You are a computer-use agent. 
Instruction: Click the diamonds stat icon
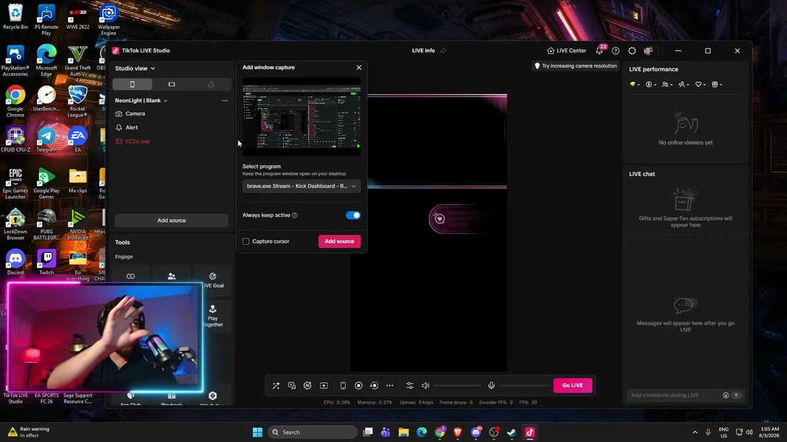[x=634, y=85]
